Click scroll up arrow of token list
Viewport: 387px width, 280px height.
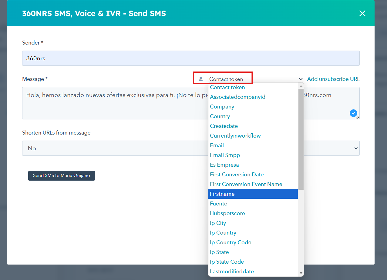pyautogui.click(x=301, y=86)
